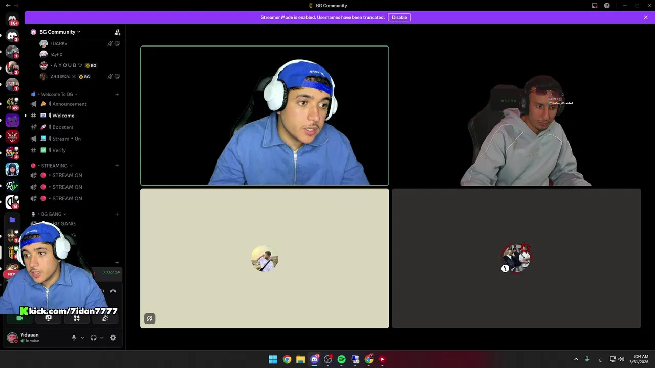Screen dimensions: 655x368
Task: Create channel in BG GANG category
Action: (117, 214)
